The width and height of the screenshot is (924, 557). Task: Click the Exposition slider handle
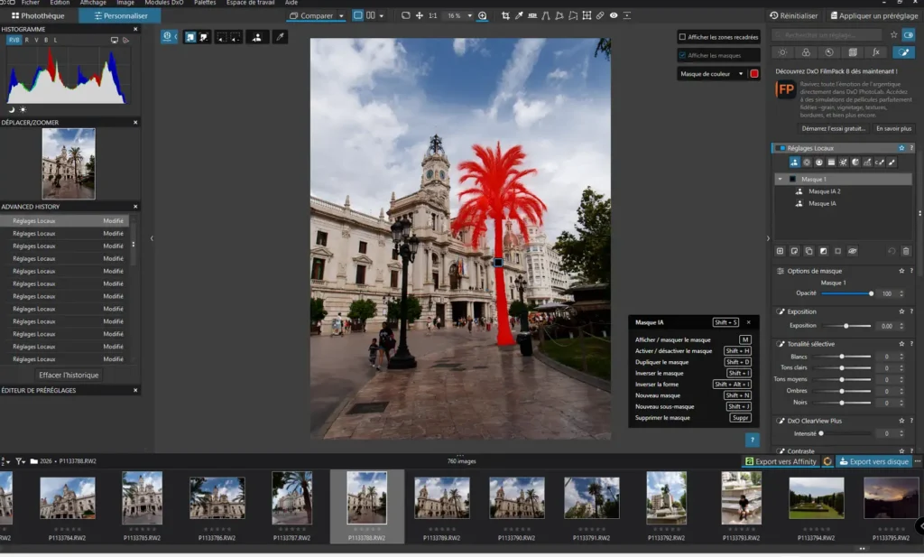coord(846,326)
